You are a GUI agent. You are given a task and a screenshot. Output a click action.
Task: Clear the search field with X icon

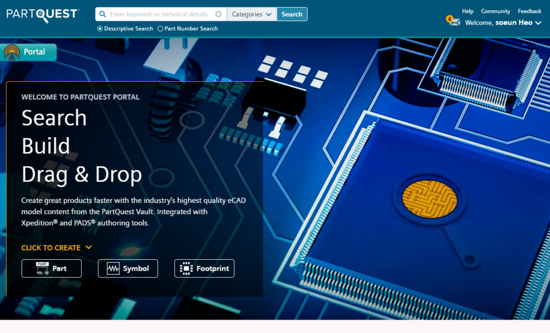(219, 15)
